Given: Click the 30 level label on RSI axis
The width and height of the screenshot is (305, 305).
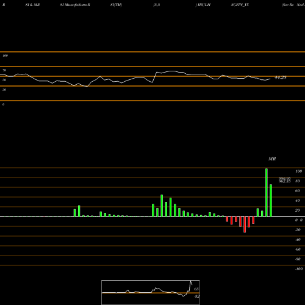Looking at the screenshot, I should pos(4,90).
